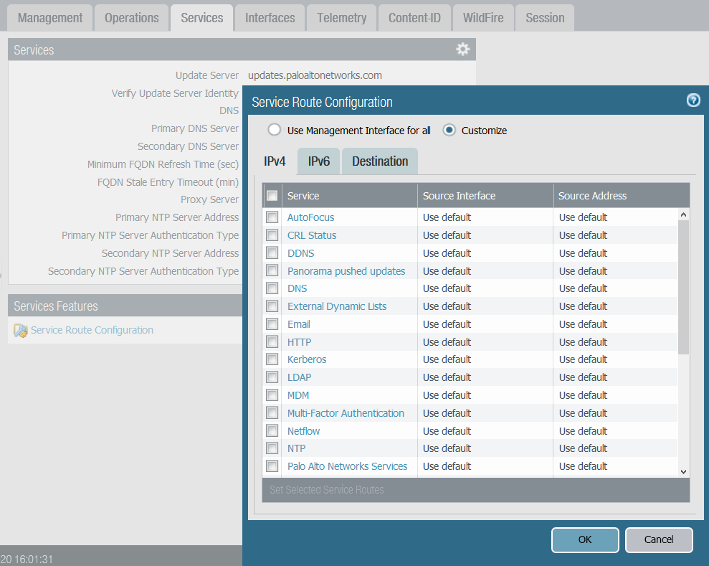The height and width of the screenshot is (566, 709).
Task: Open Palo Alto Networks Services route
Action: 347,466
